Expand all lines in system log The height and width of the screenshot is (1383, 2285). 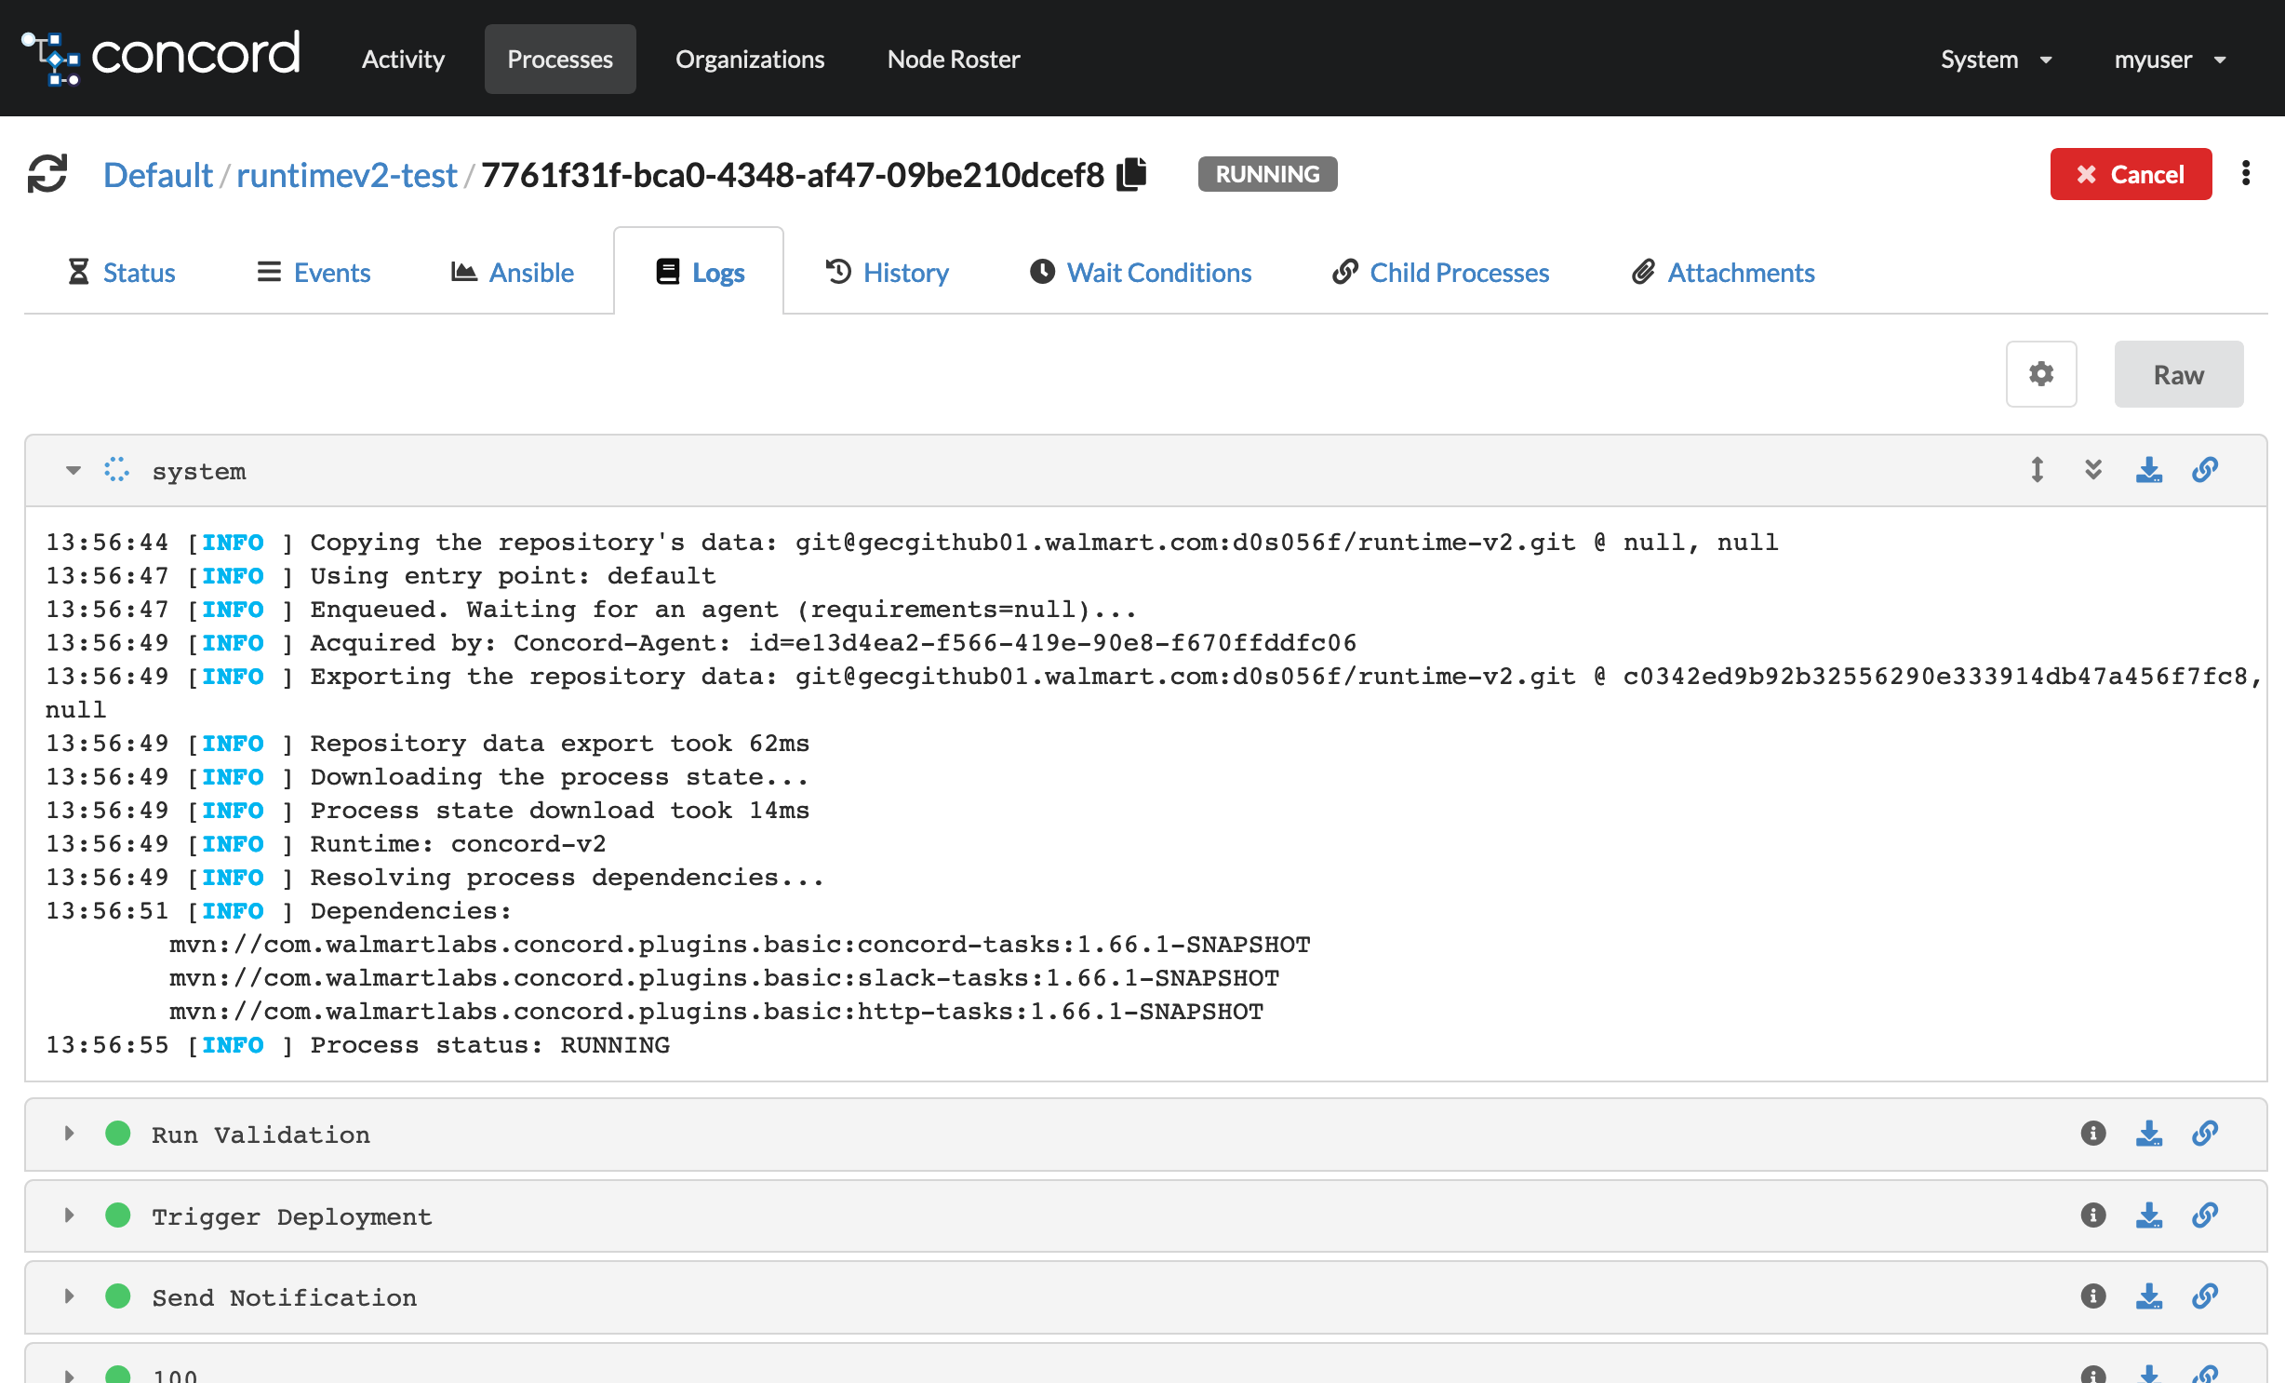tap(2092, 470)
